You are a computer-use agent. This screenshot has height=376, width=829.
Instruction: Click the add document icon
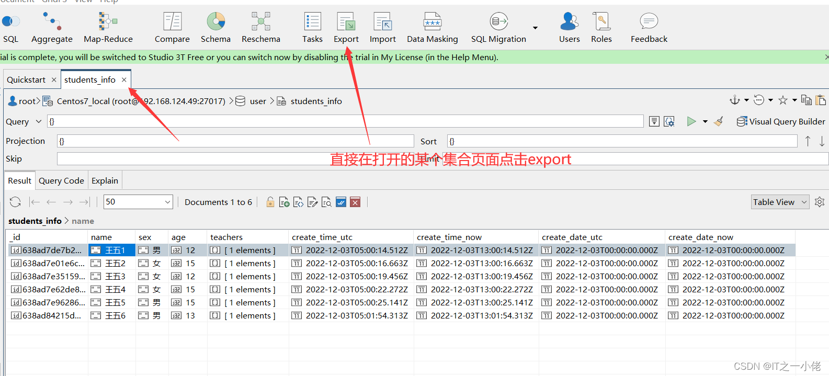pyautogui.click(x=285, y=202)
